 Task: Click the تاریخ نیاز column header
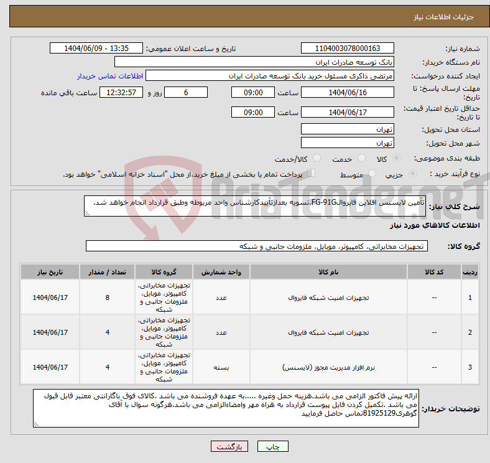[x=50, y=272]
